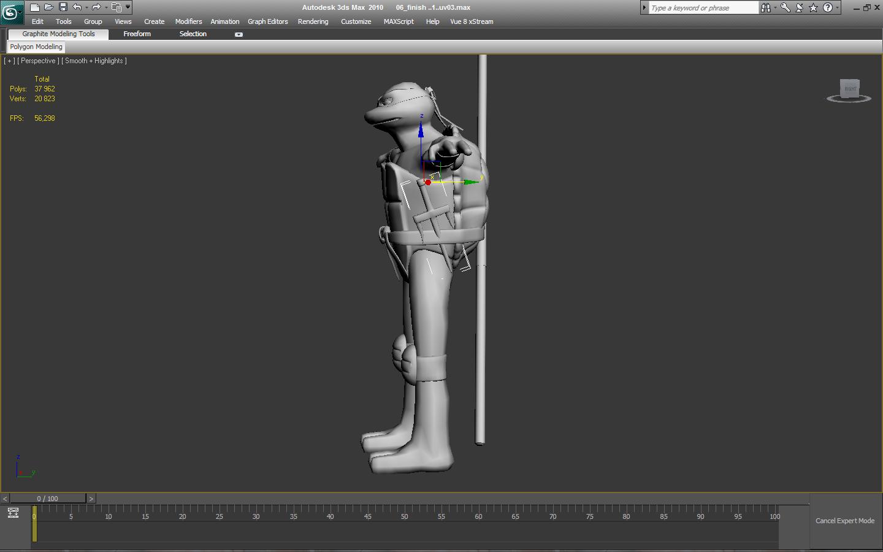Switch to the Selection ribbon tab
Image resolution: width=883 pixels, height=552 pixels.
pos(193,34)
